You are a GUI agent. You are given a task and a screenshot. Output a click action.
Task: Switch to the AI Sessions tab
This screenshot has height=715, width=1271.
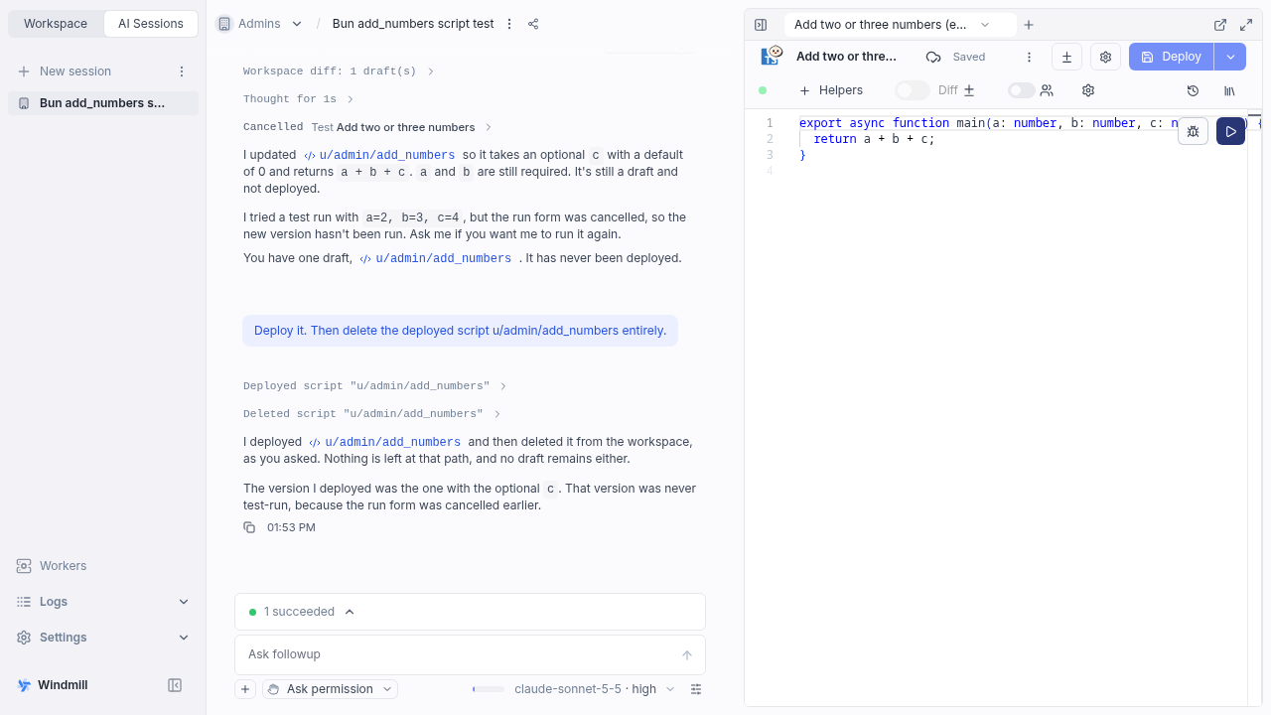tap(151, 24)
